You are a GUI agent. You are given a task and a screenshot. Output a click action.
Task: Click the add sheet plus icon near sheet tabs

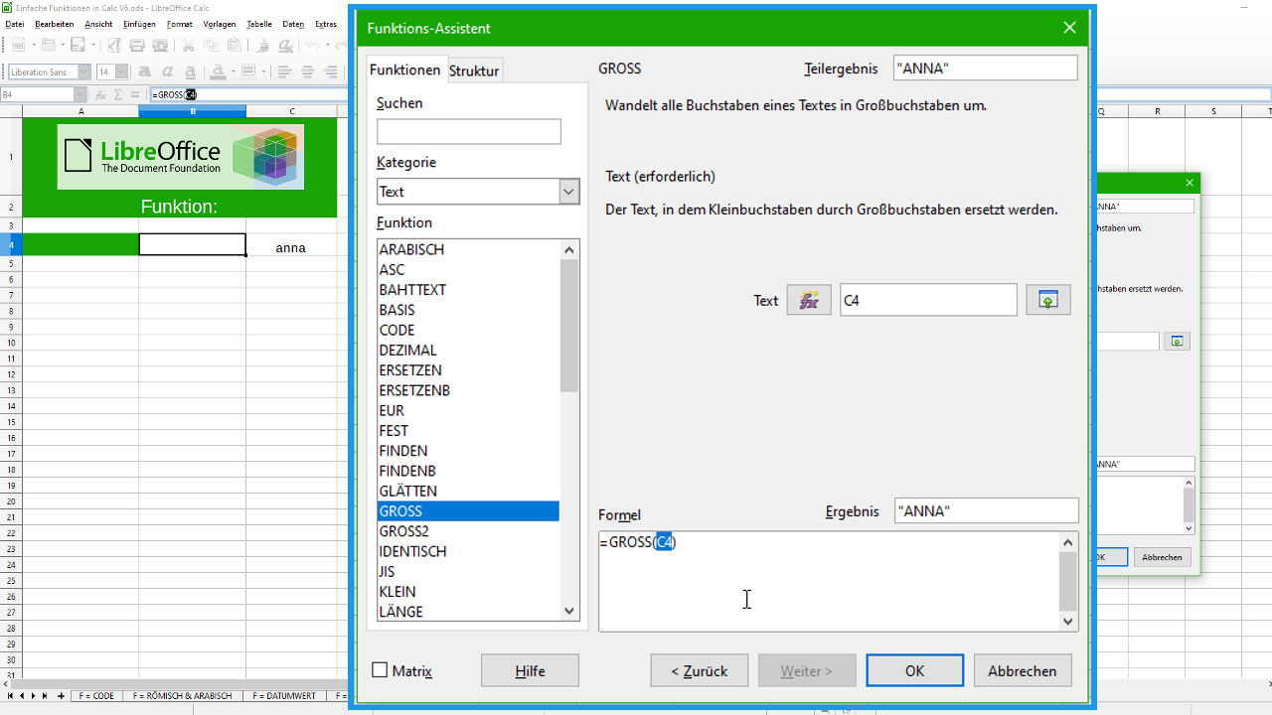(x=60, y=696)
